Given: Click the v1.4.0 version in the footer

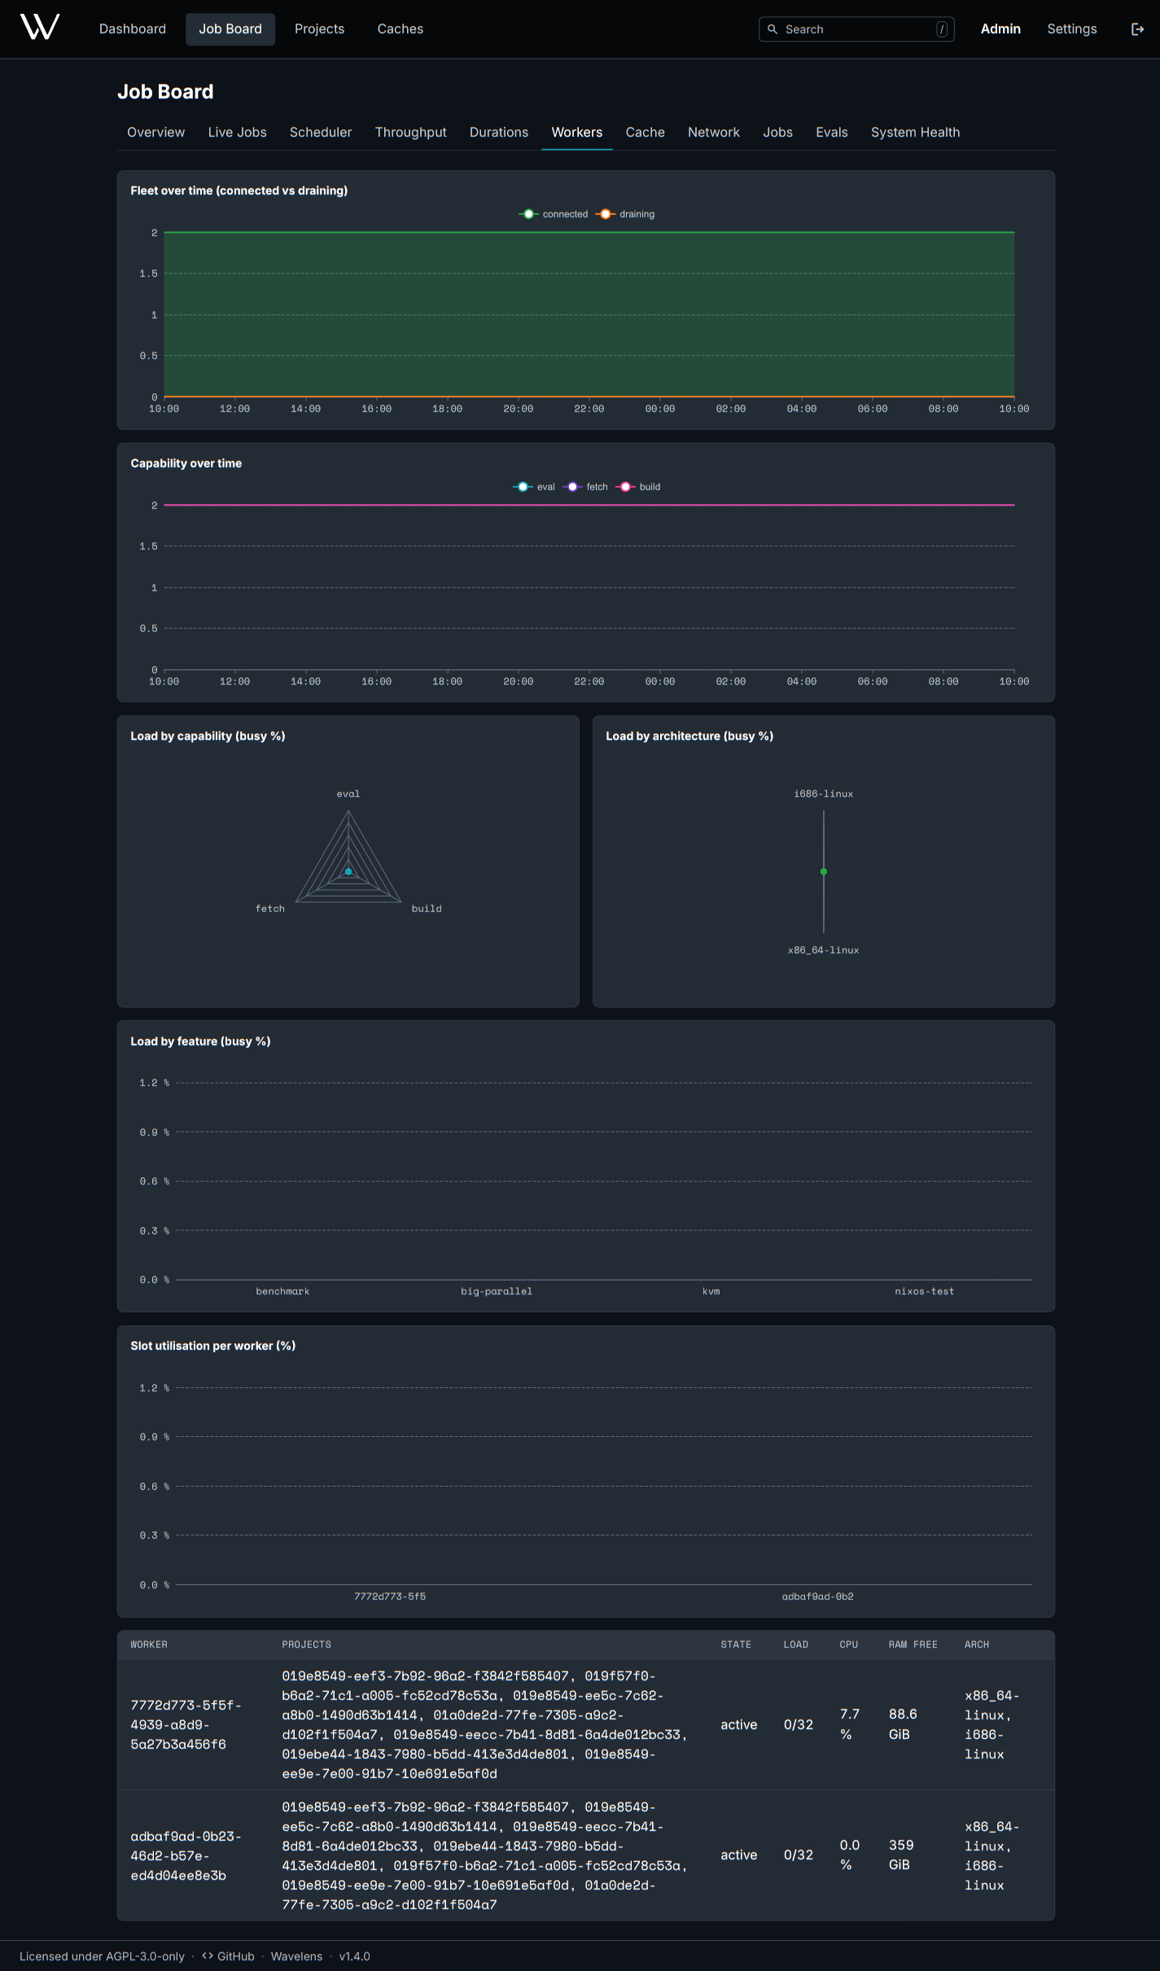Looking at the screenshot, I should coord(355,1956).
